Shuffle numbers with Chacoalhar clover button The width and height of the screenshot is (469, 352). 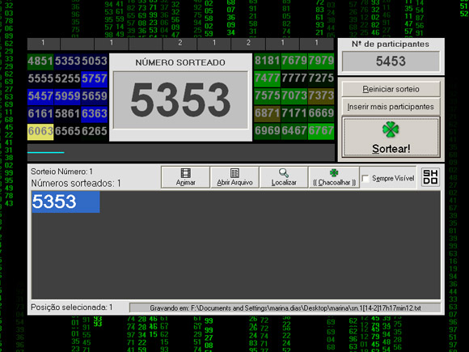334,177
